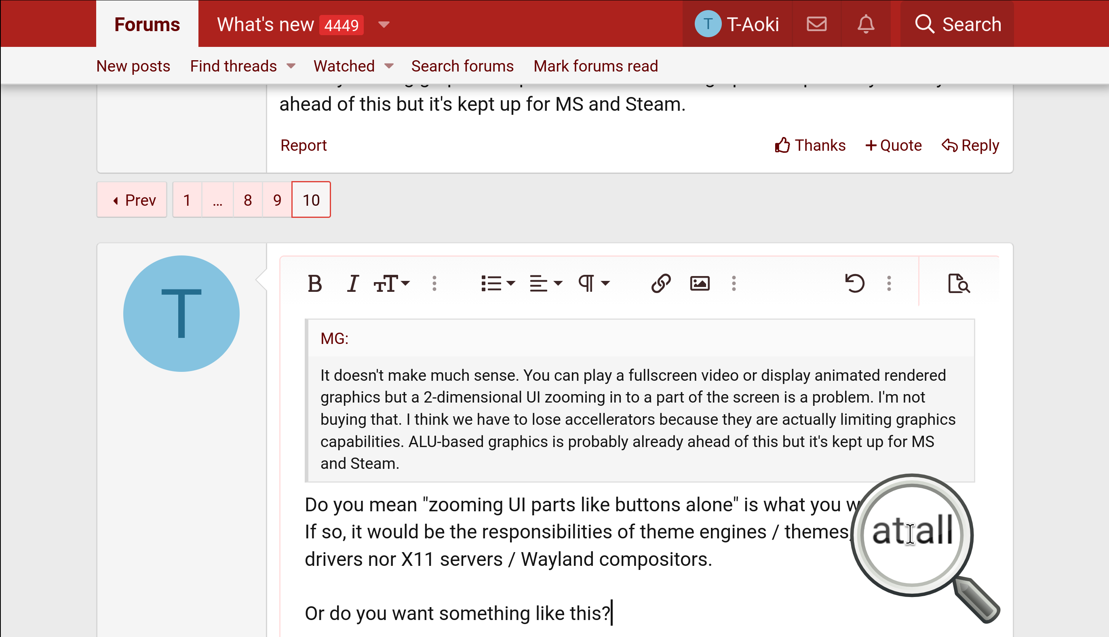
Task: Expand the list formatting options
Action: [x=498, y=283]
